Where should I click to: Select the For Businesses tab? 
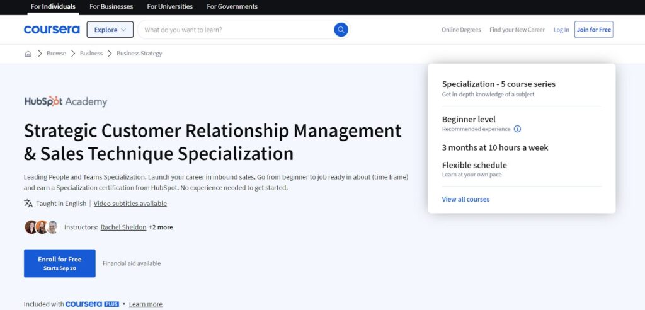(111, 6)
